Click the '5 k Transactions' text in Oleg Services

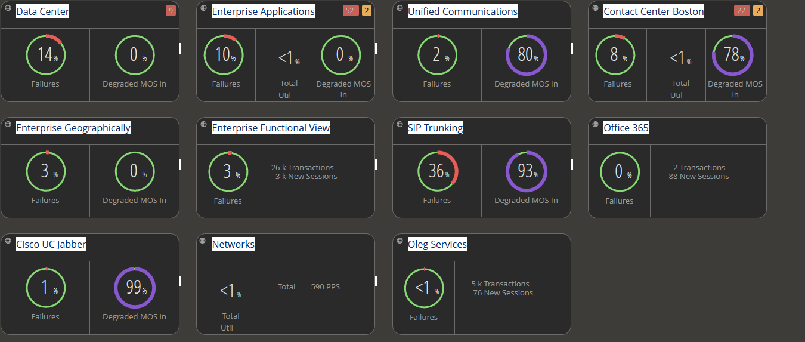coord(500,284)
